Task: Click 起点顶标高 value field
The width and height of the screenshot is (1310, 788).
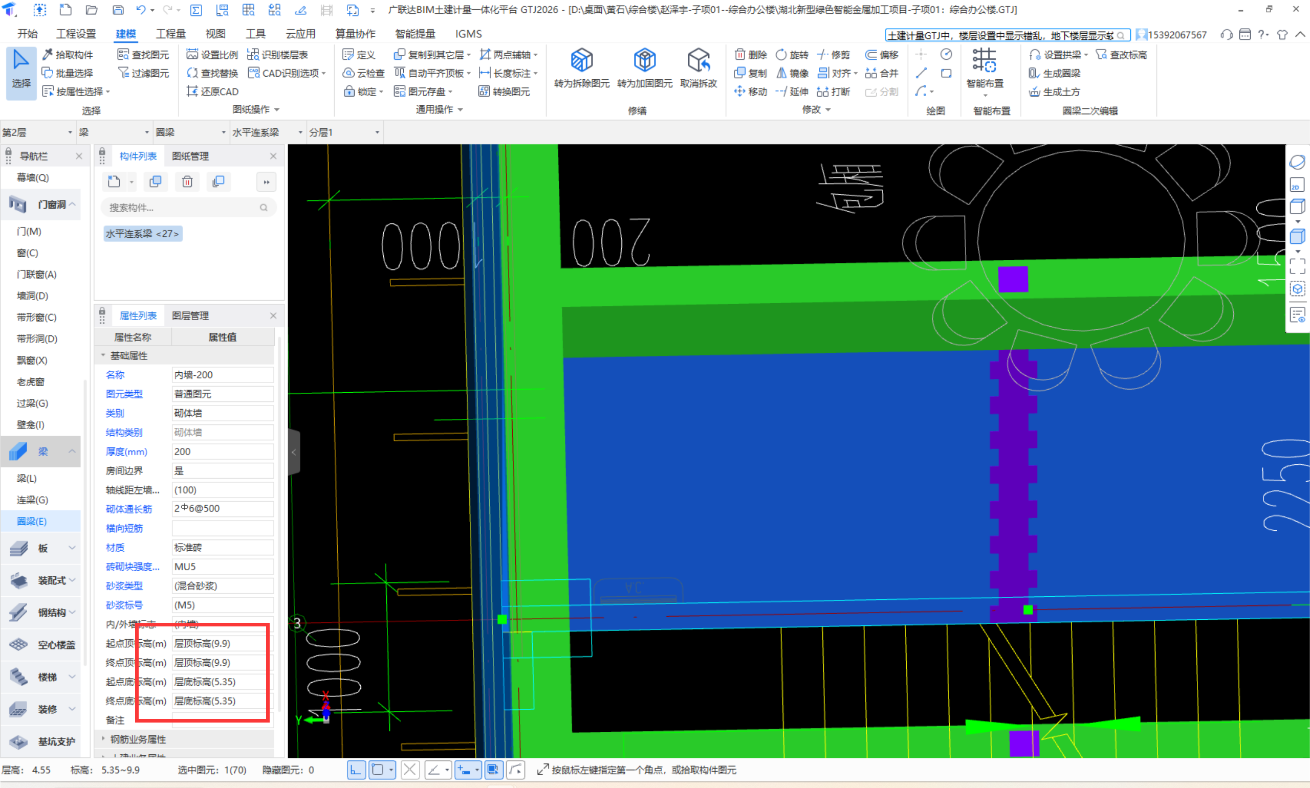Action: pyautogui.click(x=223, y=643)
